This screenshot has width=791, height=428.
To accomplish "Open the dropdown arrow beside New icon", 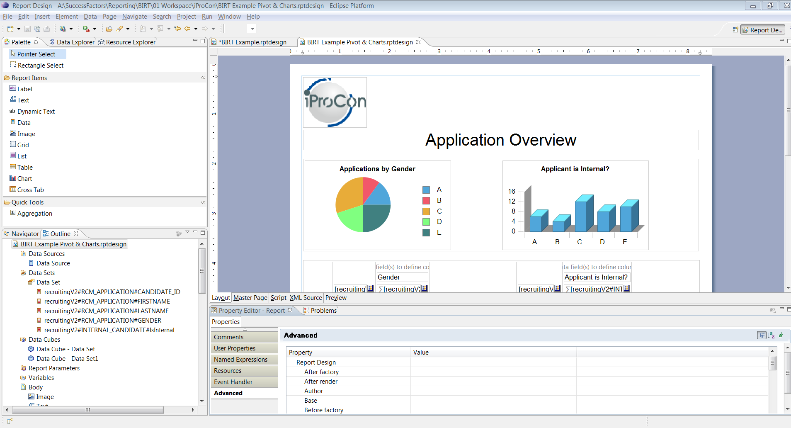I will (19, 29).
